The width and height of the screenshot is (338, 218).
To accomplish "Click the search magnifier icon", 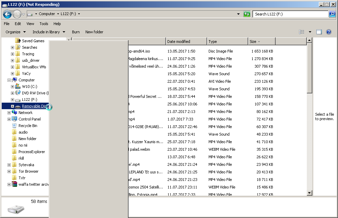I will click(x=332, y=14).
